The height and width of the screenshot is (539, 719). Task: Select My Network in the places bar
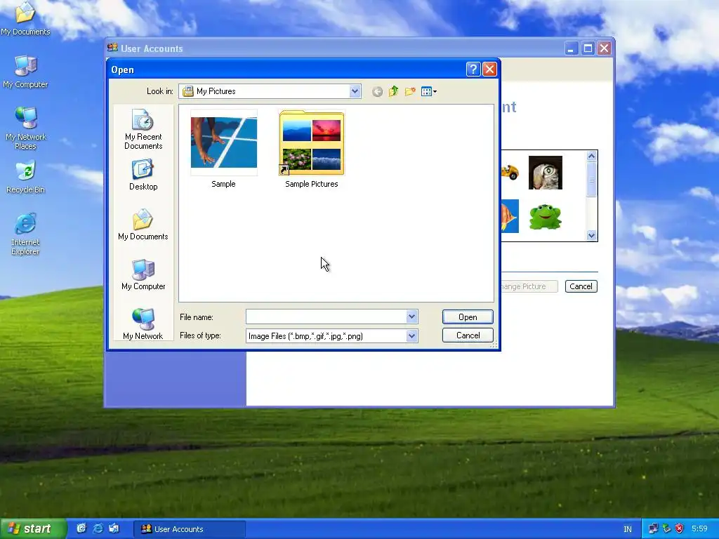click(143, 324)
